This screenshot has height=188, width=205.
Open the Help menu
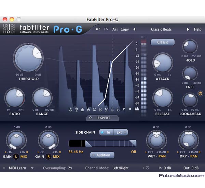click(197, 29)
